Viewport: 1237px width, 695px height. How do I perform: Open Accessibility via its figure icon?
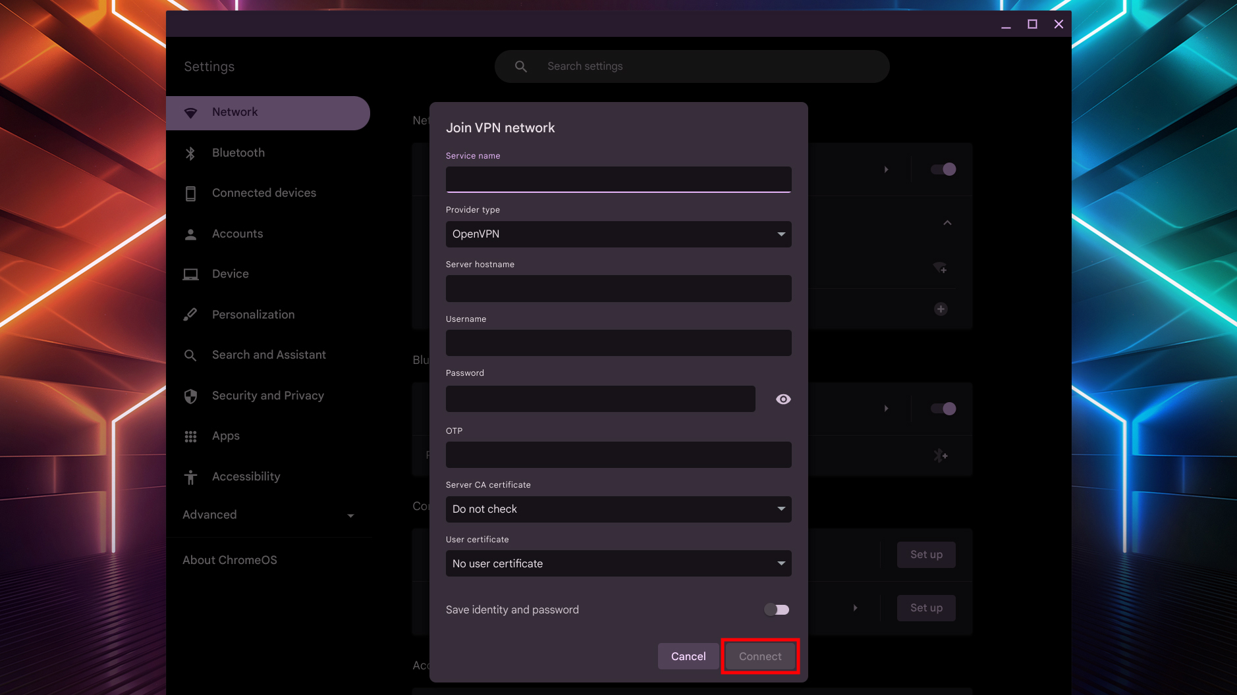pyautogui.click(x=190, y=477)
